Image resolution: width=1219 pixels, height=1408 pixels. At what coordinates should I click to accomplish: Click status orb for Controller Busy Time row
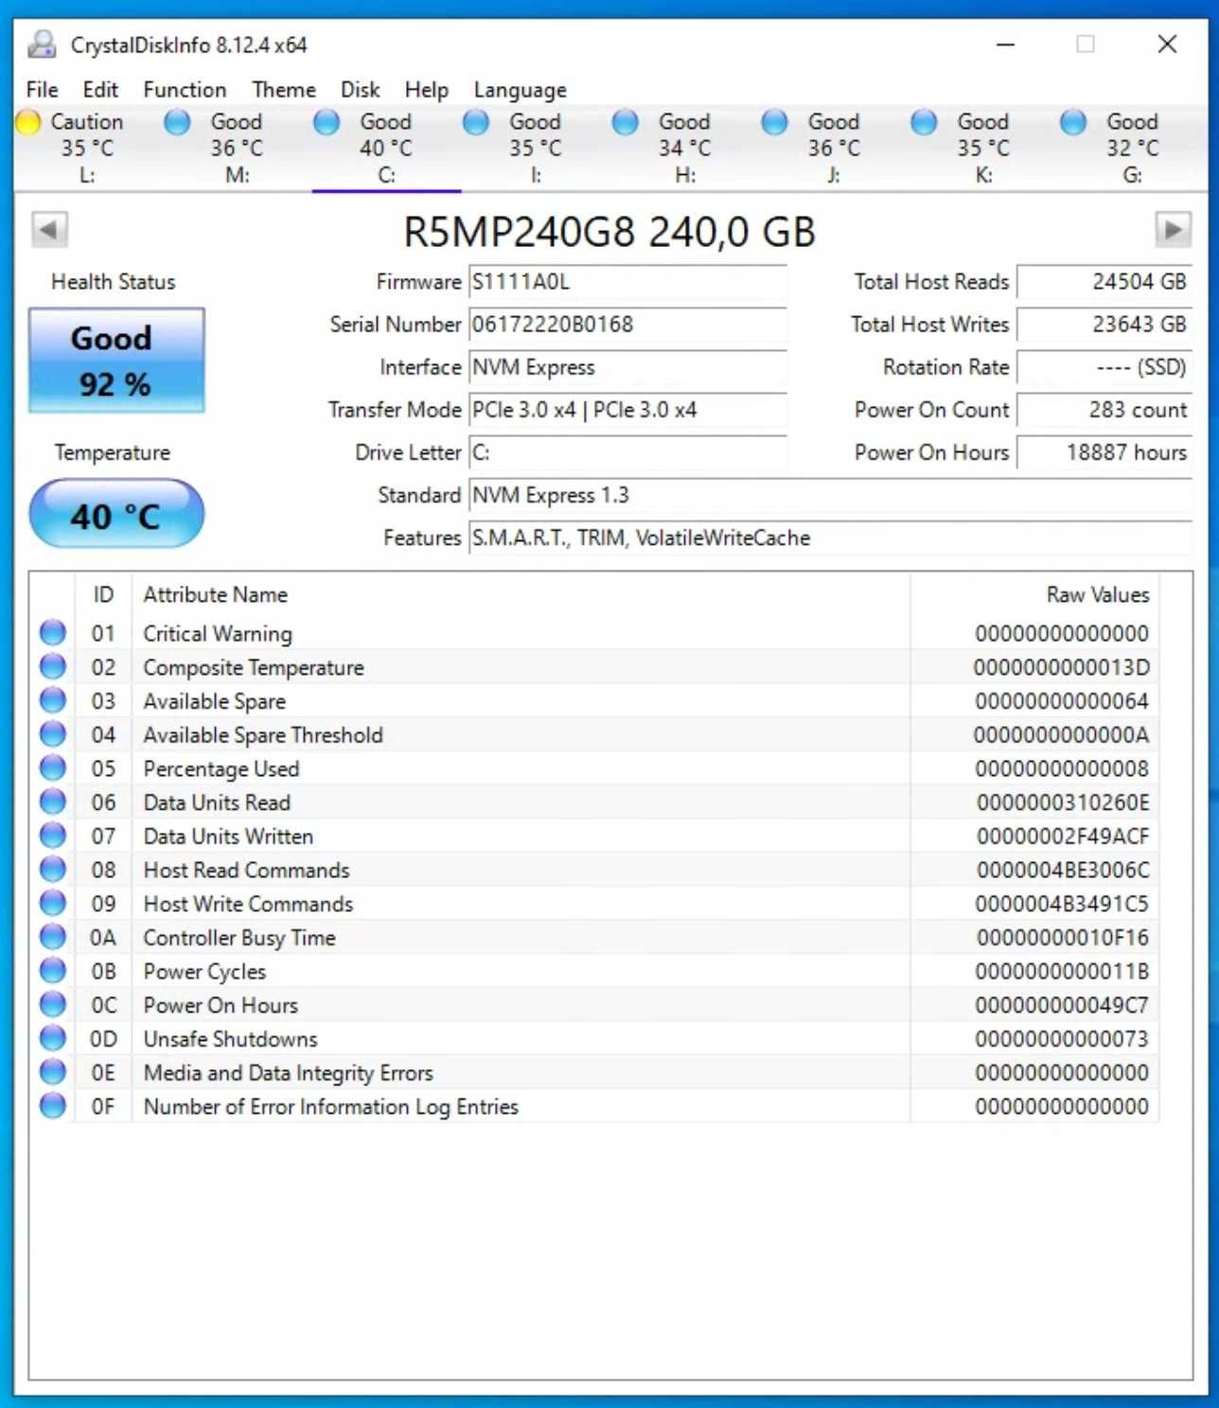pos(53,937)
